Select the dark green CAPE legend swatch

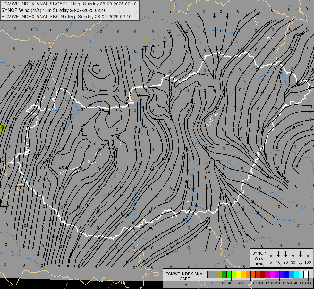tap(224, 275)
